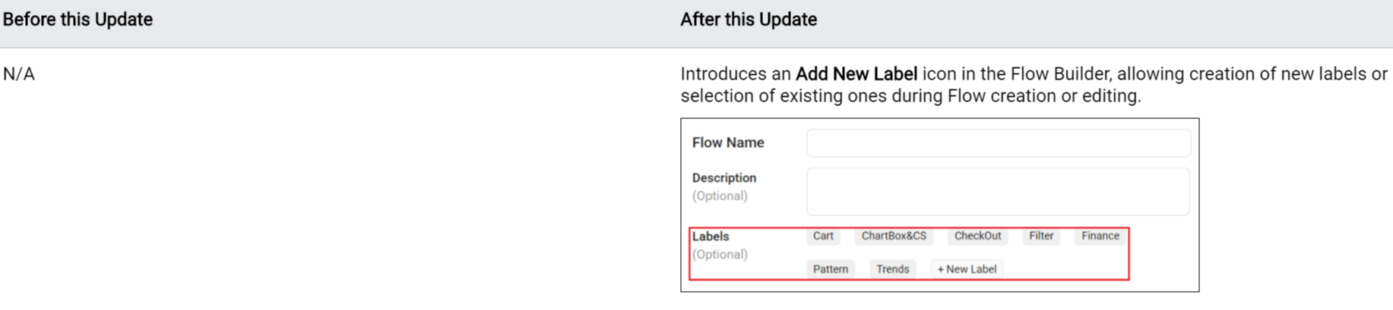Toggle the CheckOut label chip

tap(977, 236)
